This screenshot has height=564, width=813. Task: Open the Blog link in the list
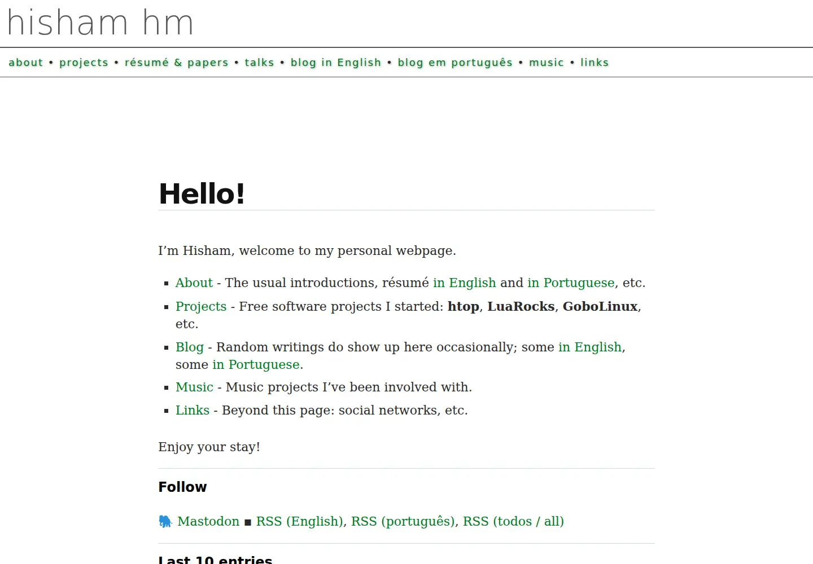(190, 347)
